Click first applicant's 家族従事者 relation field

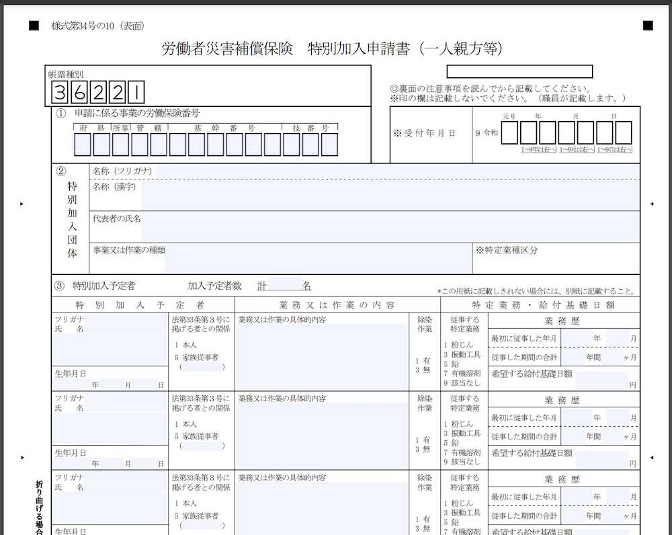pyautogui.click(x=201, y=367)
